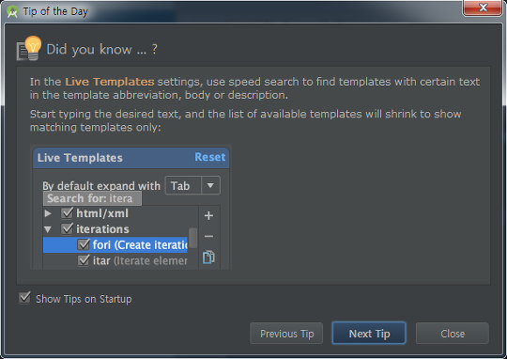Select the fori Create iteration row

tap(115, 244)
